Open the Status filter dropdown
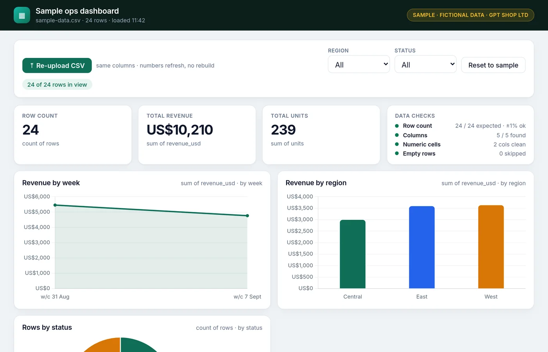 425,65
